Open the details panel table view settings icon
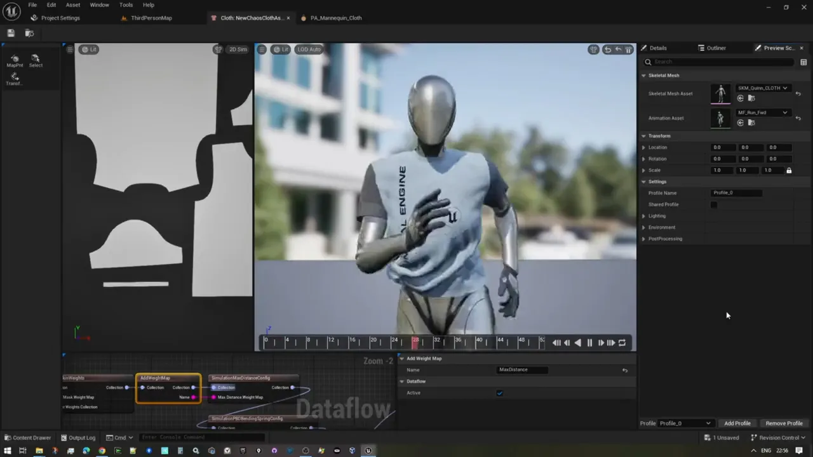813x457 pixels. [x=803, y=62]
